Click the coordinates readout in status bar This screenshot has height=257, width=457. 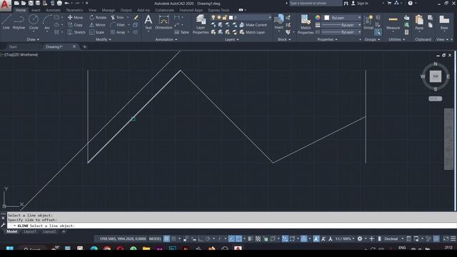pos(123,239)
